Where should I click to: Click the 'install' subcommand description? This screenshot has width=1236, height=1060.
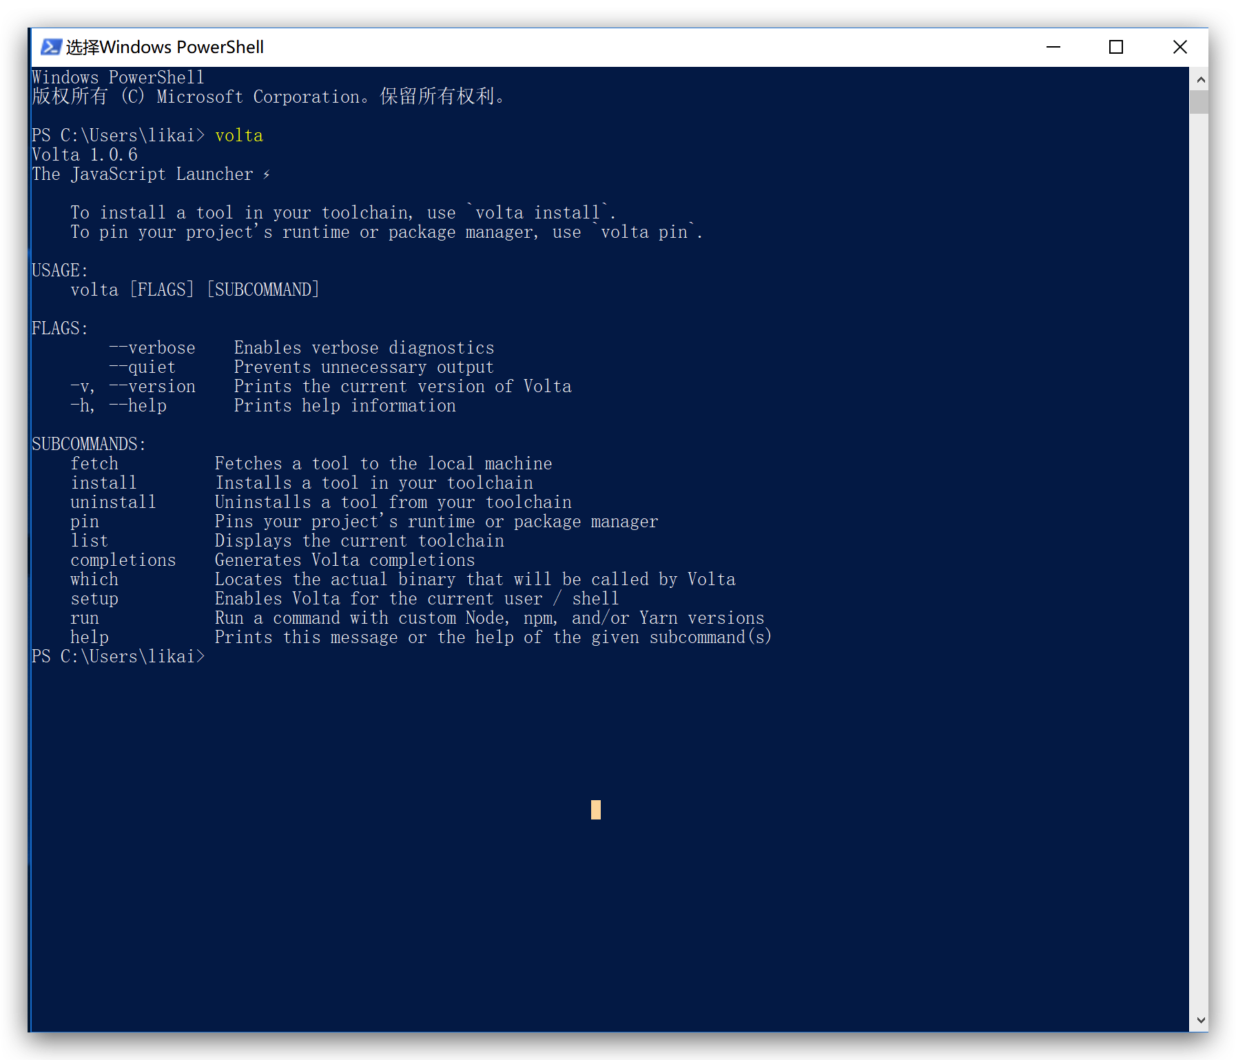coord(374,482)
